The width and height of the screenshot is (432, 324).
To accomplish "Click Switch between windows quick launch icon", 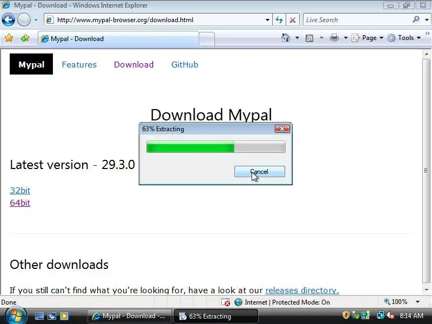I will [x=52, y=316].
